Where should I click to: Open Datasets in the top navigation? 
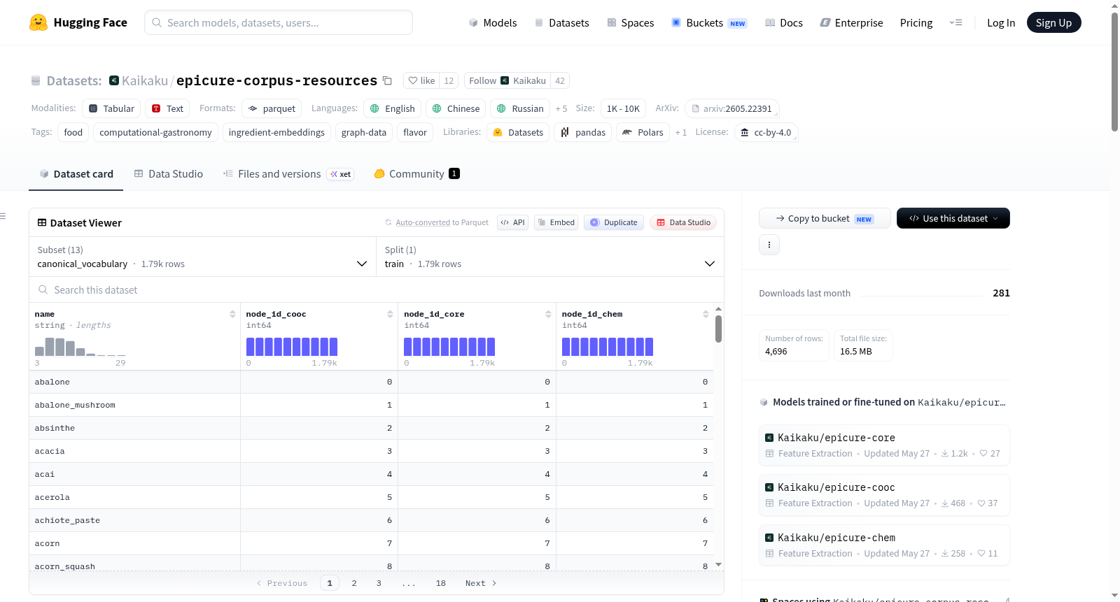tap(562, 22)
